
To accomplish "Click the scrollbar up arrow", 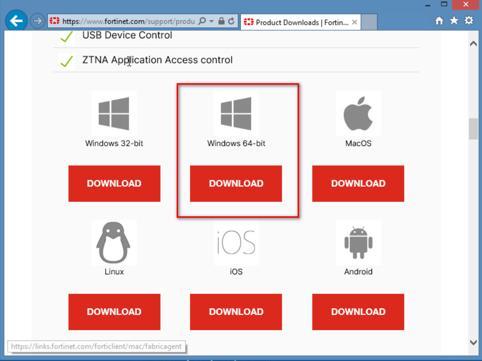I will [x=473, y=44].
